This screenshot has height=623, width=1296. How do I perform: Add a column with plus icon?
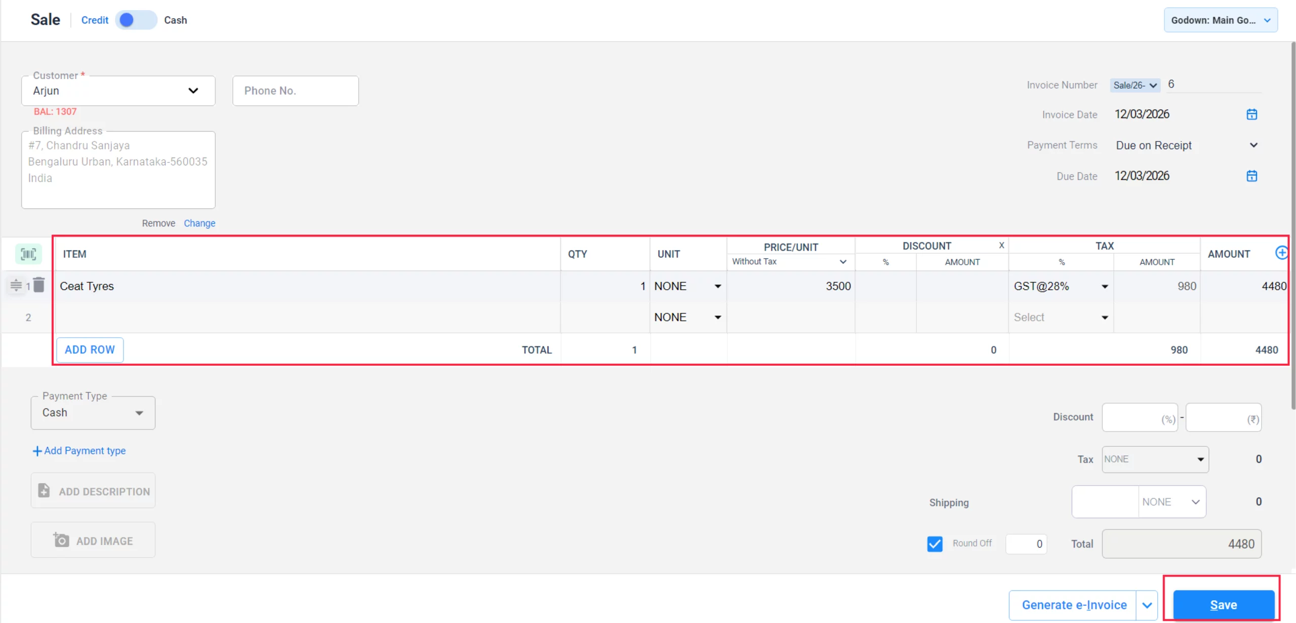pyautogui.click(x=1281, y=253)
